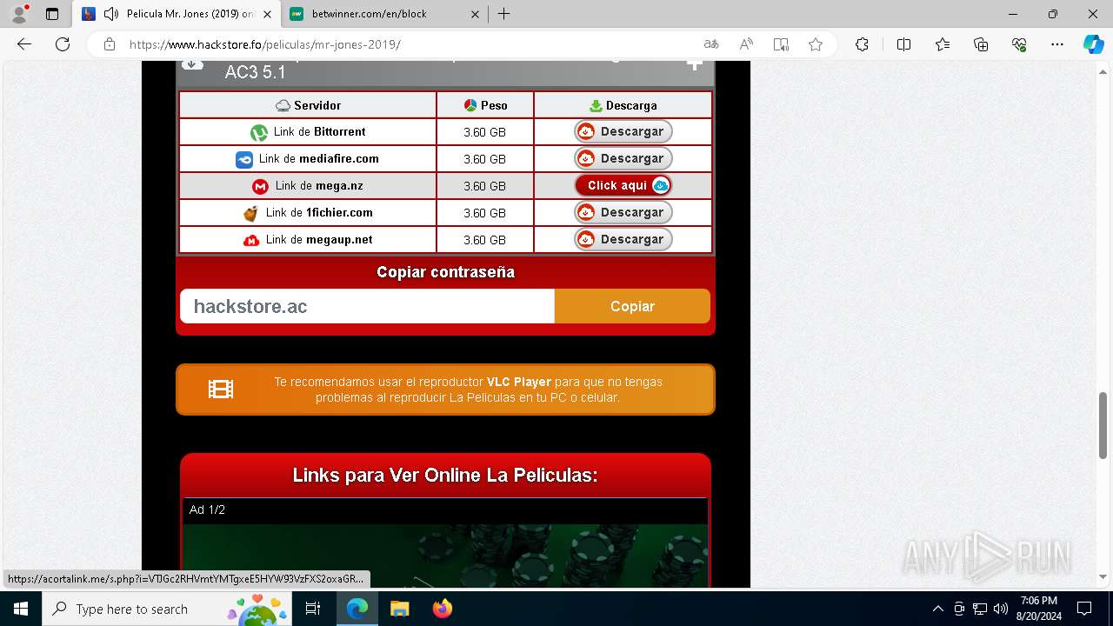
Task: Activate Read aloud icon
Action: pos(746,44)
